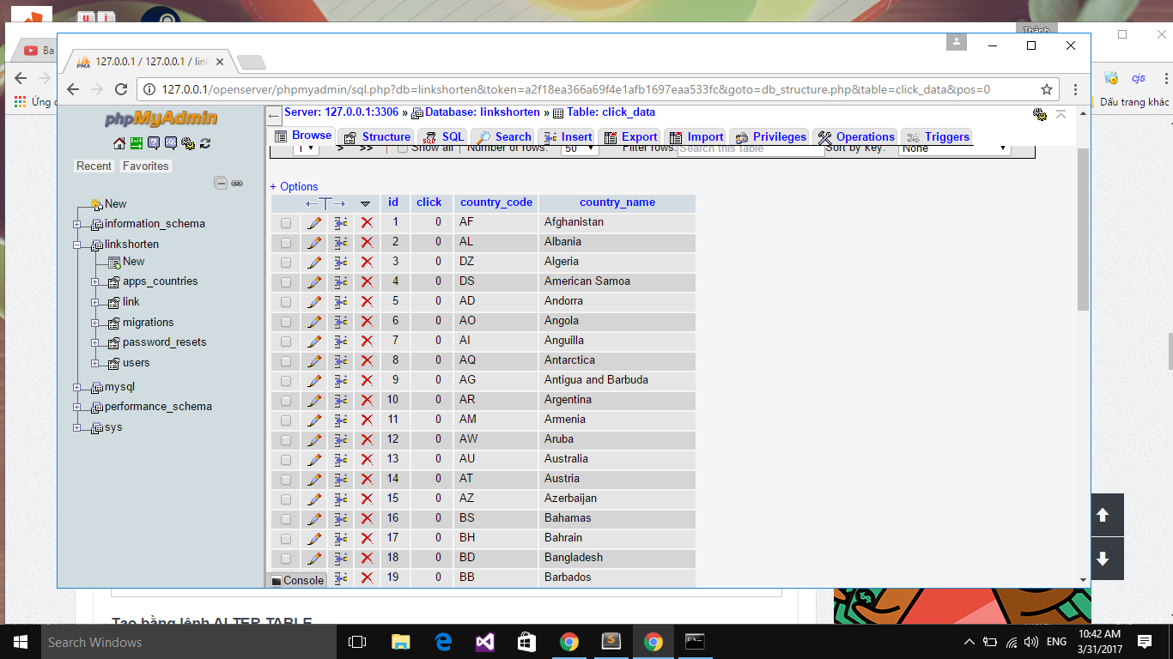Click the + Options link
Viewport: 1173px width, 659px height.
click(294, 186)
